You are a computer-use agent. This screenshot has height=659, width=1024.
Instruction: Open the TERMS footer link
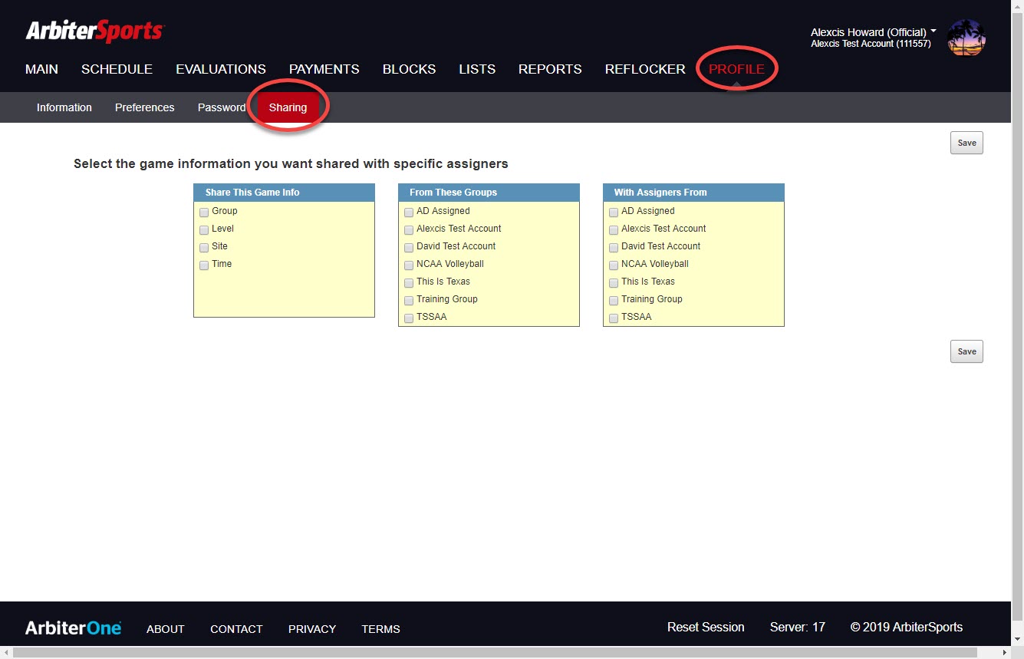coord(381,629)
